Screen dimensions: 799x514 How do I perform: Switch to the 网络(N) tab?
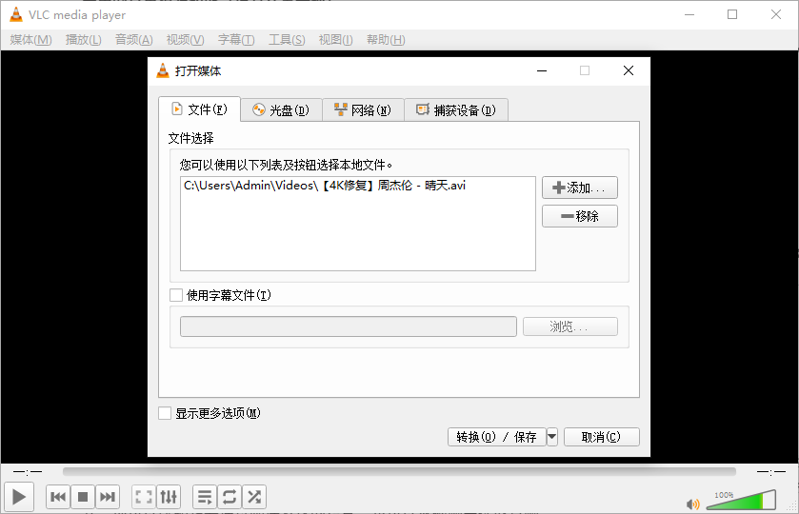coord(363,110)
